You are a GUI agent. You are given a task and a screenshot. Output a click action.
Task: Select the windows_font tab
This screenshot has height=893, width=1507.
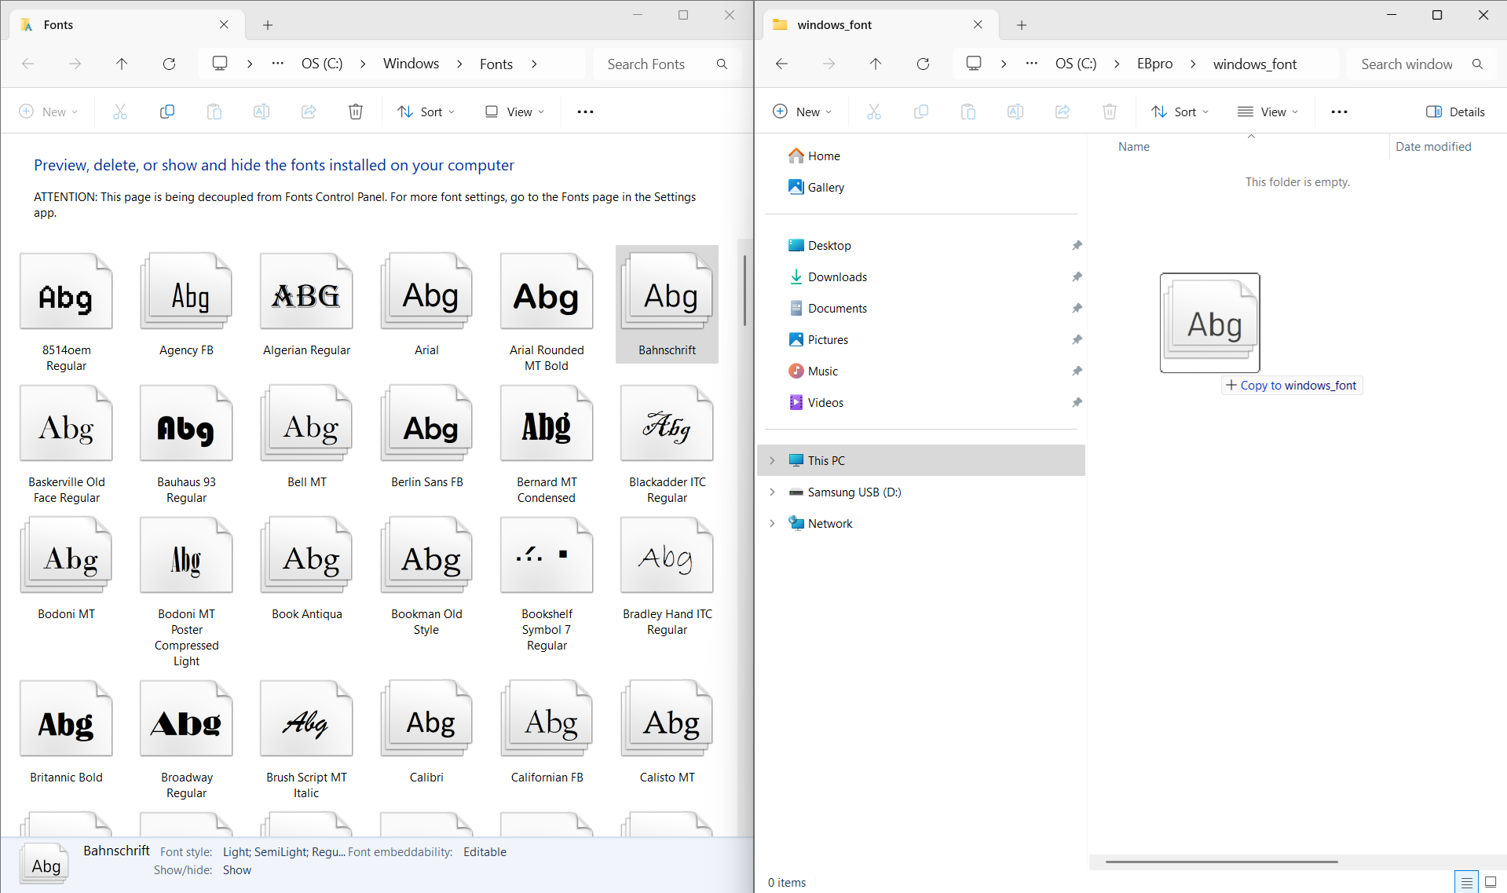880,24
